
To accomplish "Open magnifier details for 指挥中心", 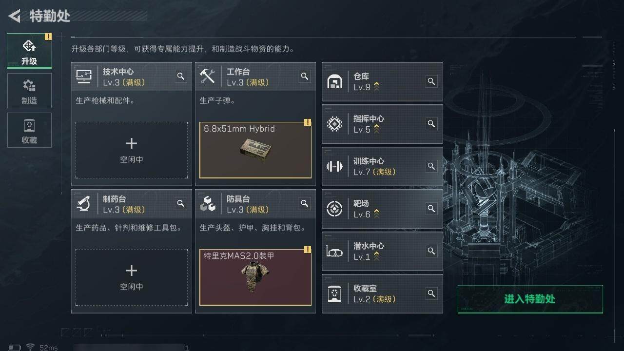I will coord(431,123).
